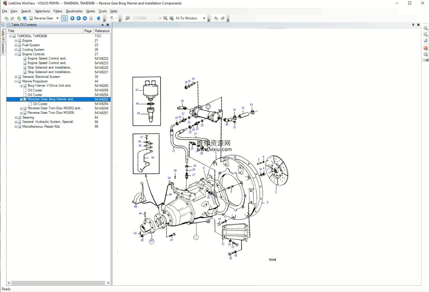Screen dimensions: 429x292
Task: Expand the Cooling System tree node
Action: click(16, 50)
